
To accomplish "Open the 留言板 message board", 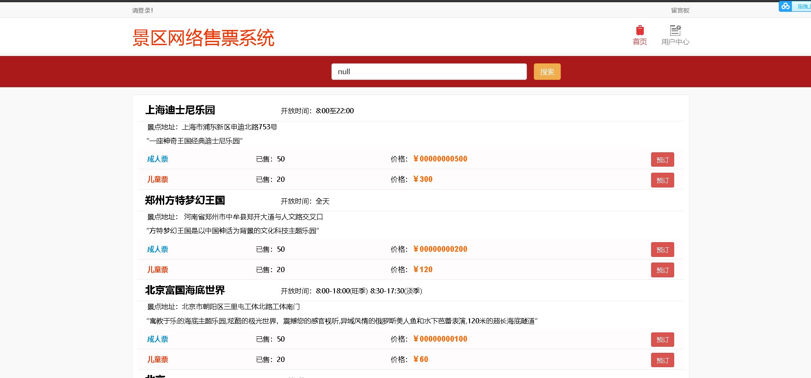I will (x=680, y=10).
